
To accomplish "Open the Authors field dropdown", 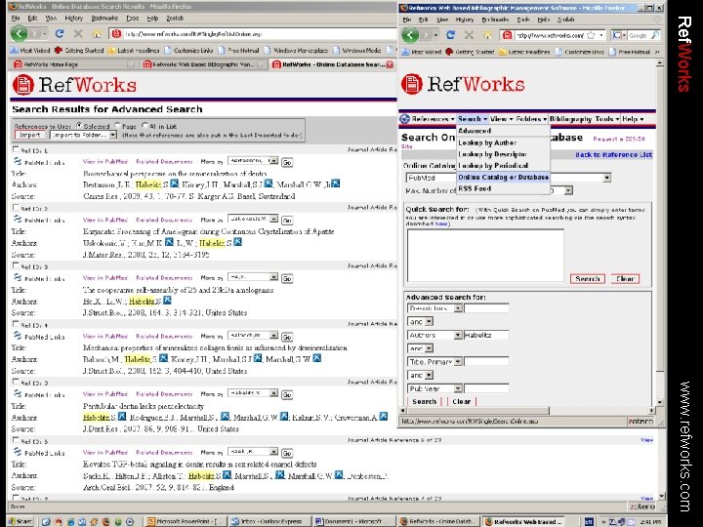I will tap(434, 335).
